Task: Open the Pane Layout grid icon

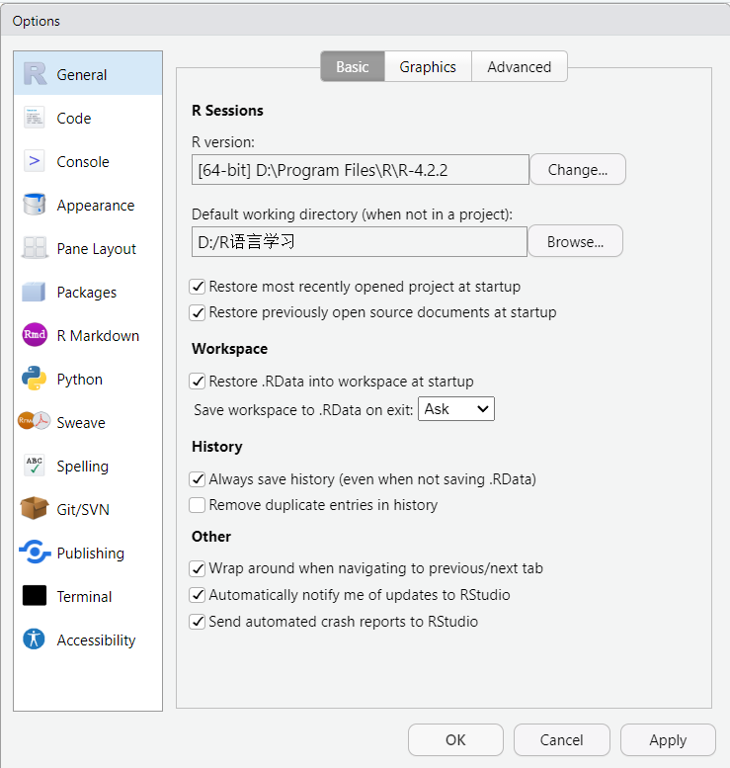Action: point(35,248)
